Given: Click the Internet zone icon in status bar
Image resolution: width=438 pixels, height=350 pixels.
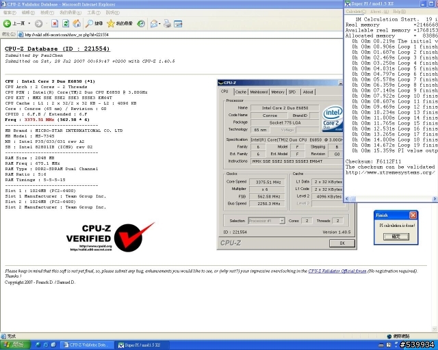Looking at the screenshot, I should coord(389,336).
